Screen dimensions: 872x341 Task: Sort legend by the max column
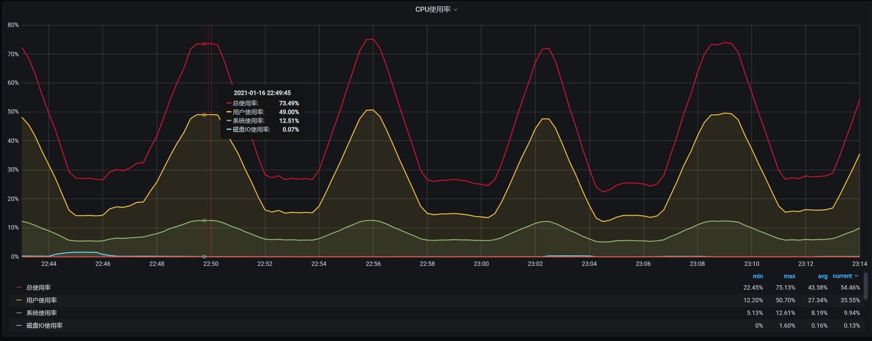(x=789, y=276)
